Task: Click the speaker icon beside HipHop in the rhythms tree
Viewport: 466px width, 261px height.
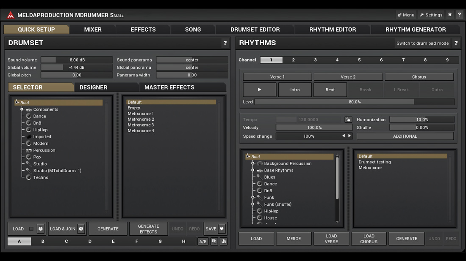Action: [x=259, y=211]
